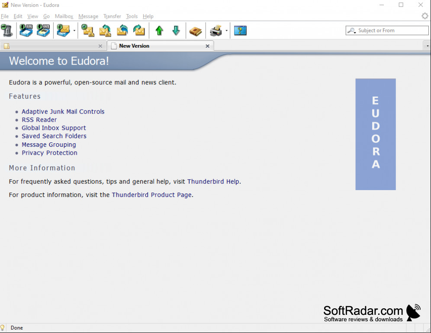Close the untitled mailbox tab
Image resolution: width=431 pixels, height=333 pixels.
(100, 46)
